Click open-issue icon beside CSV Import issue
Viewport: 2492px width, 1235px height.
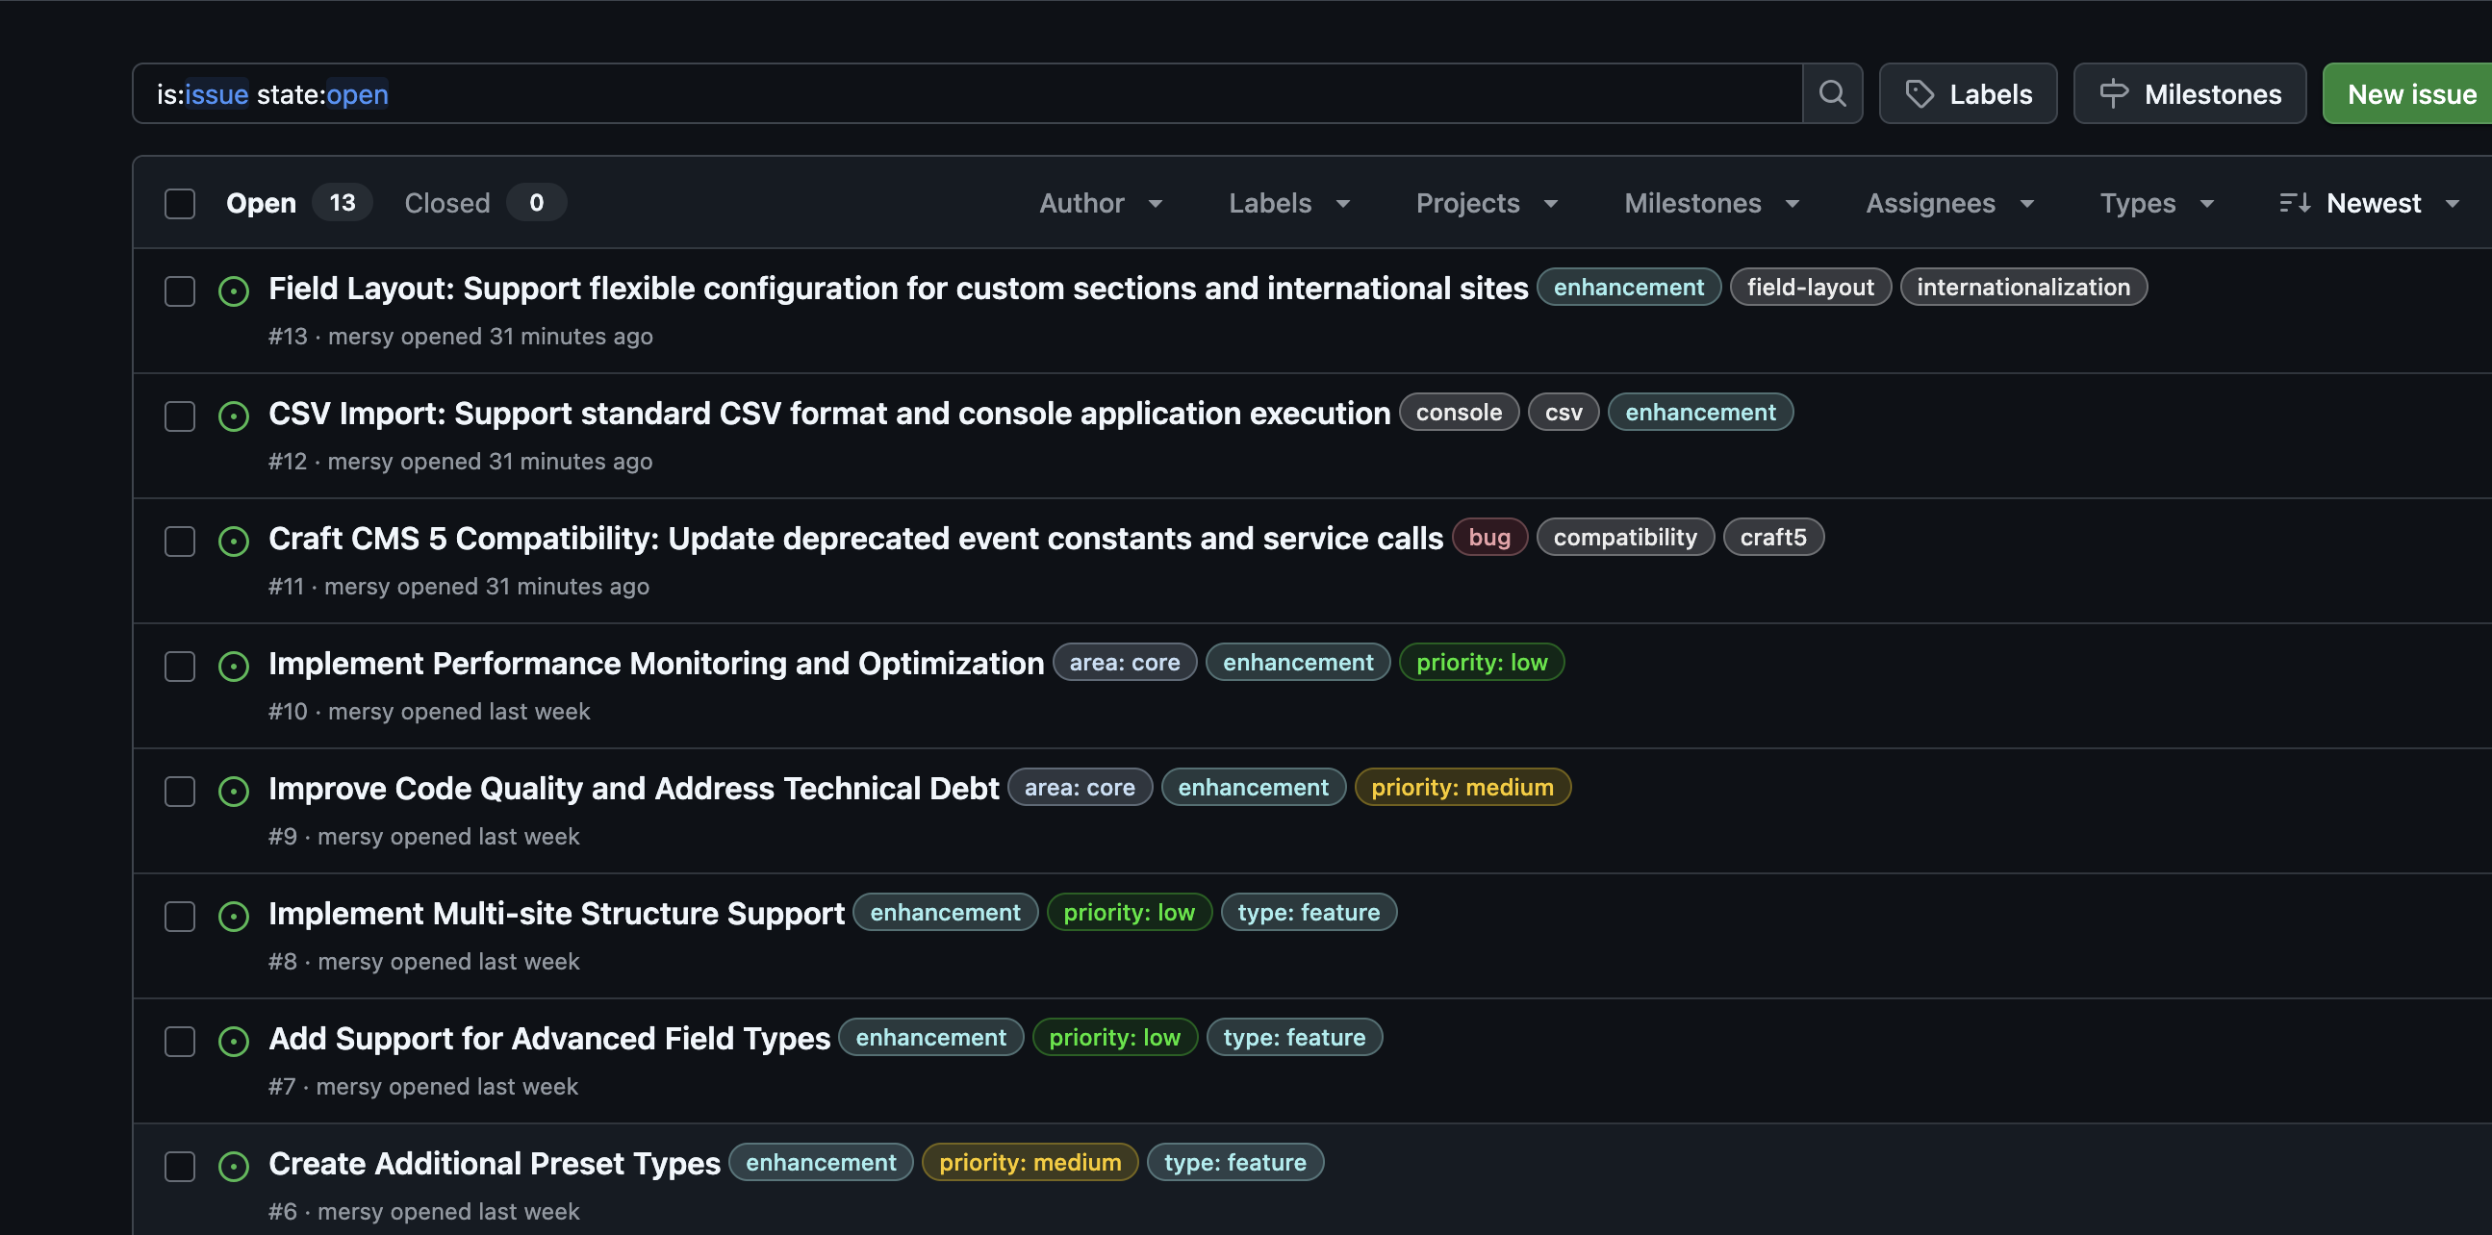233,416
